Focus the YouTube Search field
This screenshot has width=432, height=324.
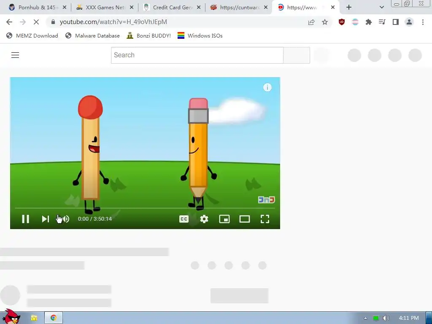click(197, 55)
